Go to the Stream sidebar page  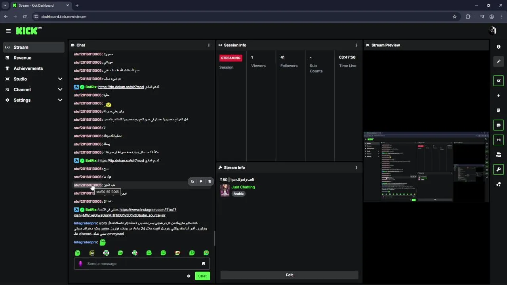point(34,47)
